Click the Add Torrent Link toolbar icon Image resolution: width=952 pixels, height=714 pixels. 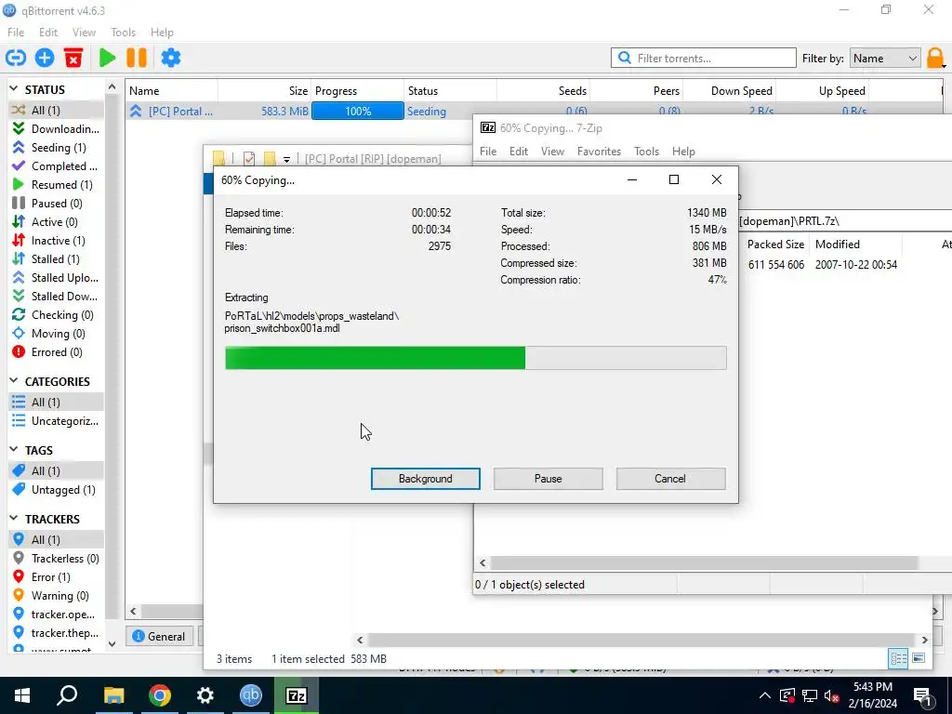[16, 58]
